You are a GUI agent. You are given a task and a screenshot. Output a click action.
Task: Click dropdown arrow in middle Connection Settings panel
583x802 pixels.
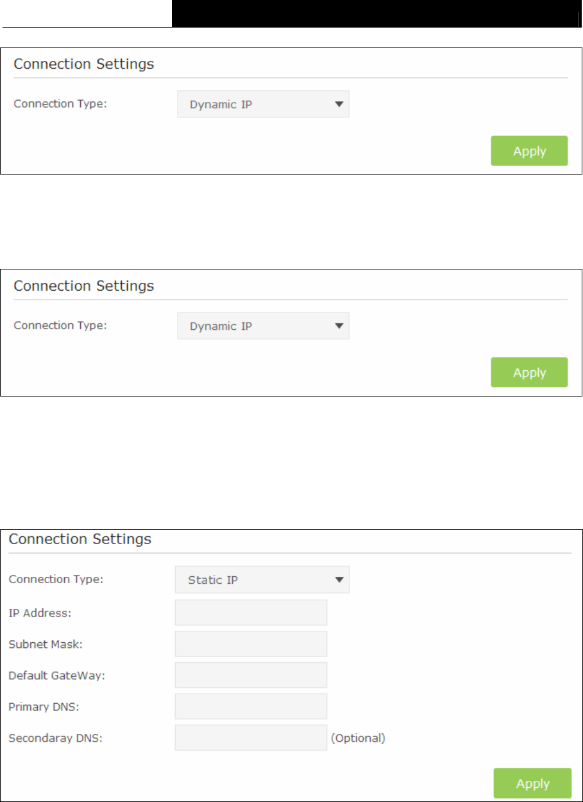(x=339, y=326)
